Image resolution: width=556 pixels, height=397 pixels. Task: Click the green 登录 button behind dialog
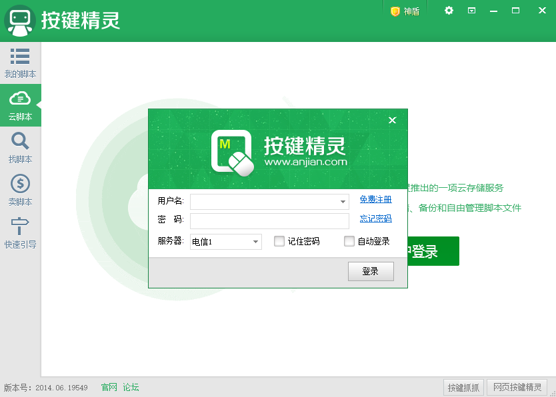[x=433, y=251]
